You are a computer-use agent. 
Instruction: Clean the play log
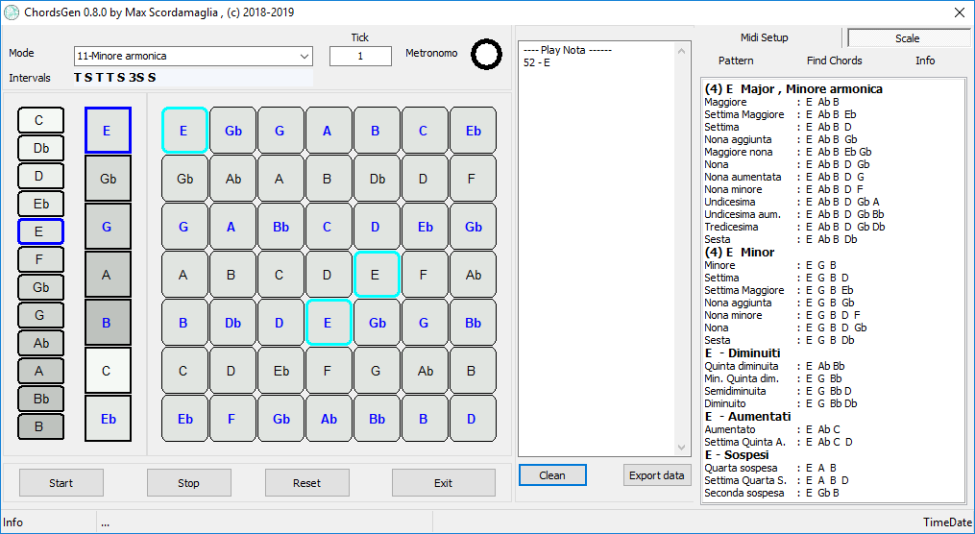552,475
